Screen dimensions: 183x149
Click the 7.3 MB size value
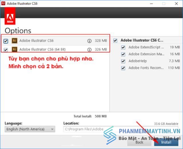[174, 61]
